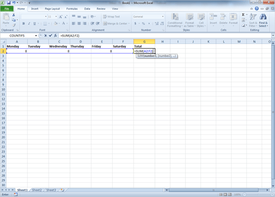Toggle Italic formatting button

click(x=29, y=23)
